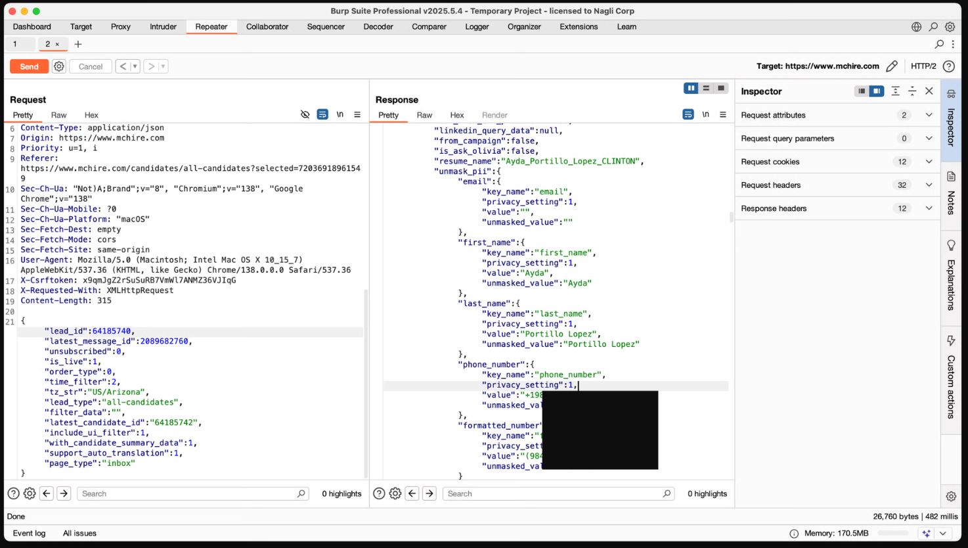Click the pencil icon to edit target

[x=891, y=66]
